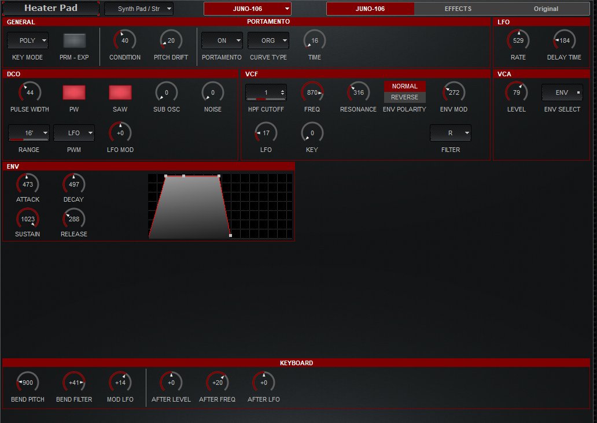Open the ORG curve type dropdown
Viewport: 597px width, 423px height.
coord(268,40)
